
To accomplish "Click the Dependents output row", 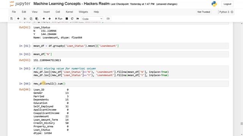I will pyautogui.click(x=51, y=100).
